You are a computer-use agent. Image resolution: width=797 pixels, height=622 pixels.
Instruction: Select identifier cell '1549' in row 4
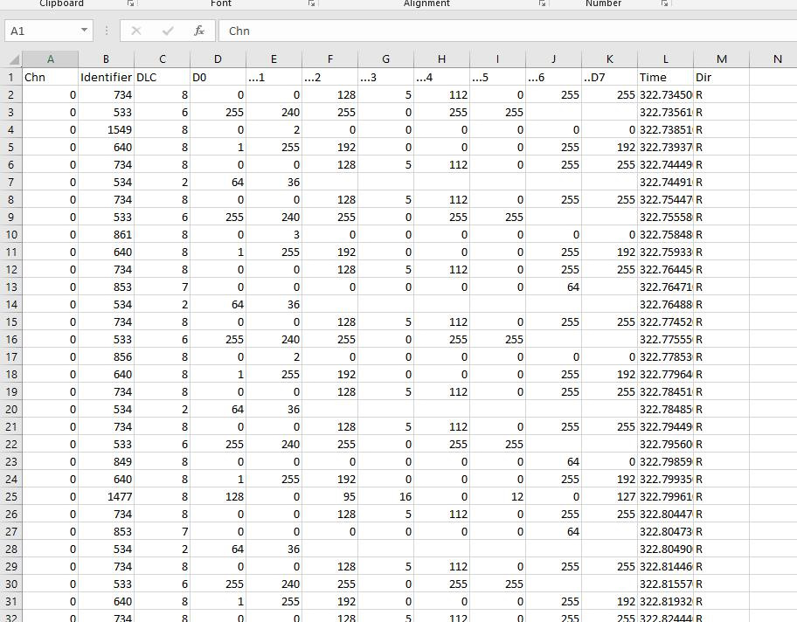pos(107,129)
